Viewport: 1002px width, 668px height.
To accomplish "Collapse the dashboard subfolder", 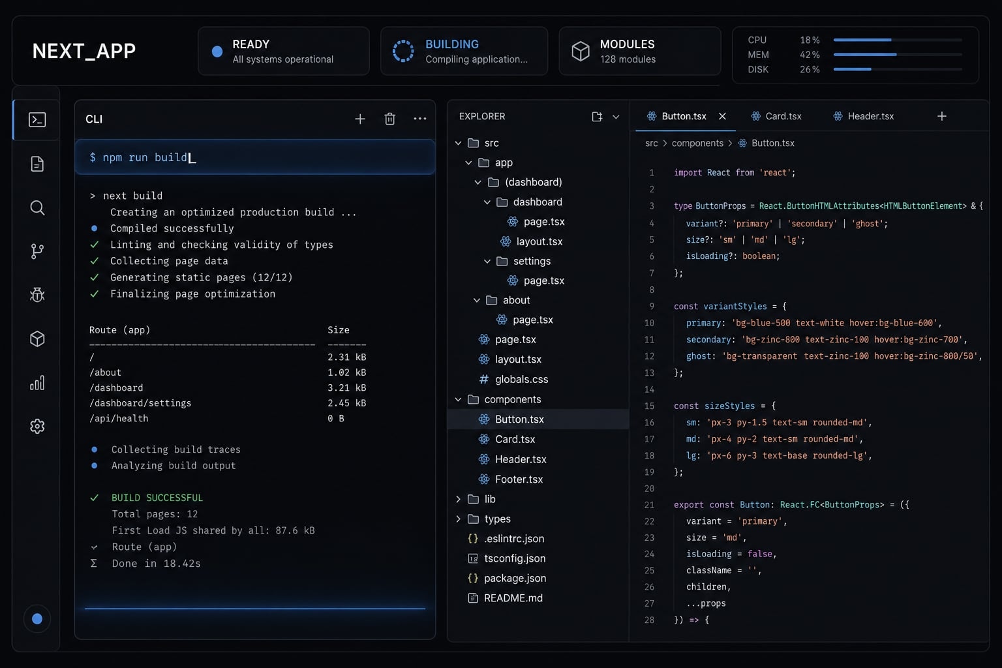I will coord(487,202).
